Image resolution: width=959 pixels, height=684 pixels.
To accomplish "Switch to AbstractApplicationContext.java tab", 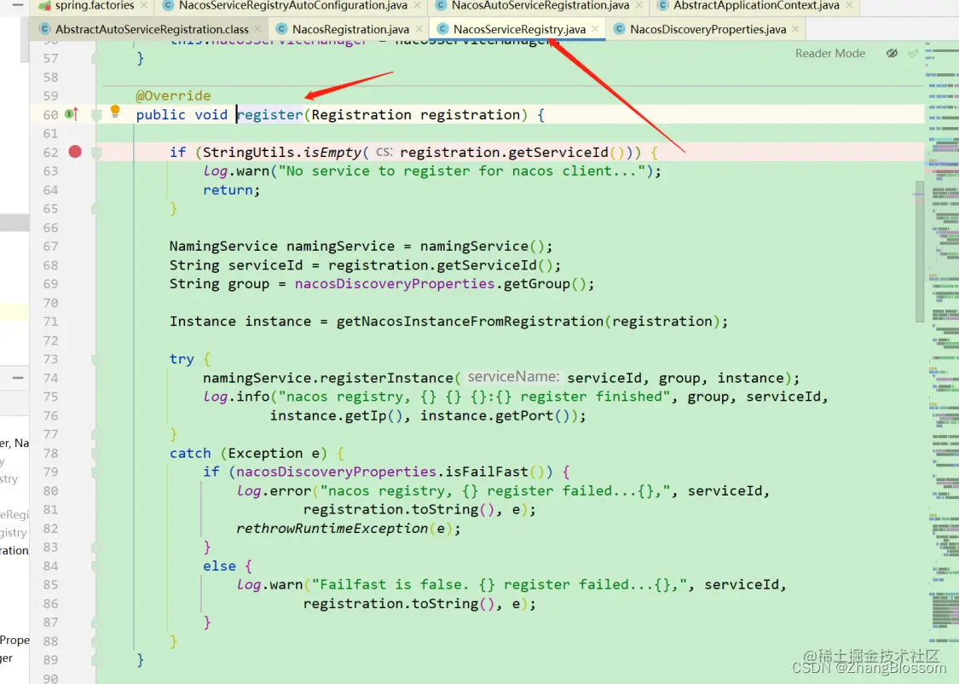I will [x=756, y=5].
